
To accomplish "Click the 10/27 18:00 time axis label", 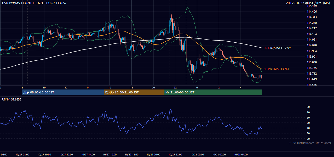I will (132, 154).
